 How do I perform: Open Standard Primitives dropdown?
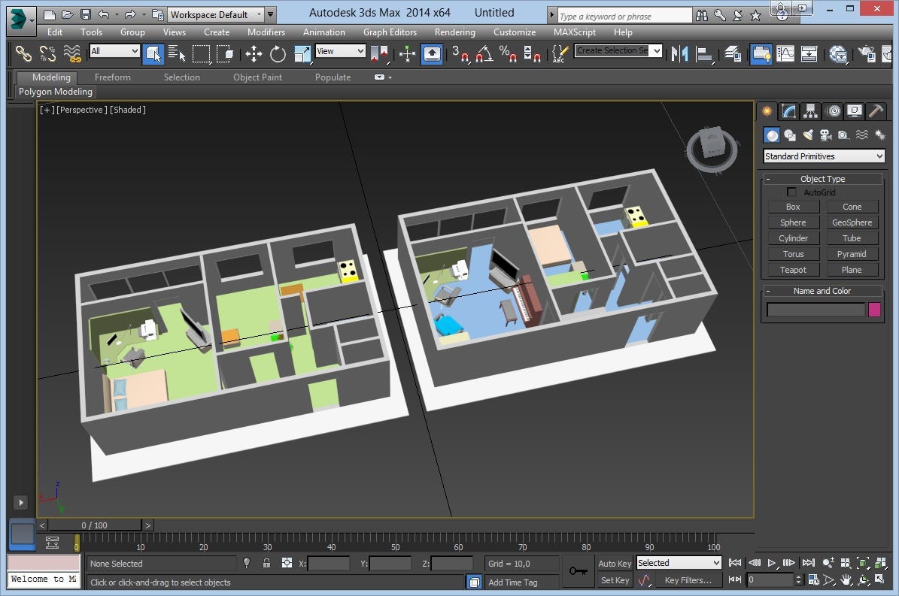pyautogui.click(x=824, y=156)
